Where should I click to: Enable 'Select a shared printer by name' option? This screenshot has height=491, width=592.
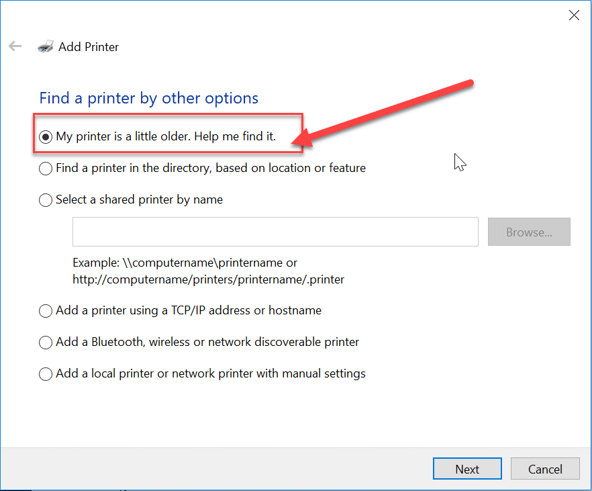click(46, 199)
